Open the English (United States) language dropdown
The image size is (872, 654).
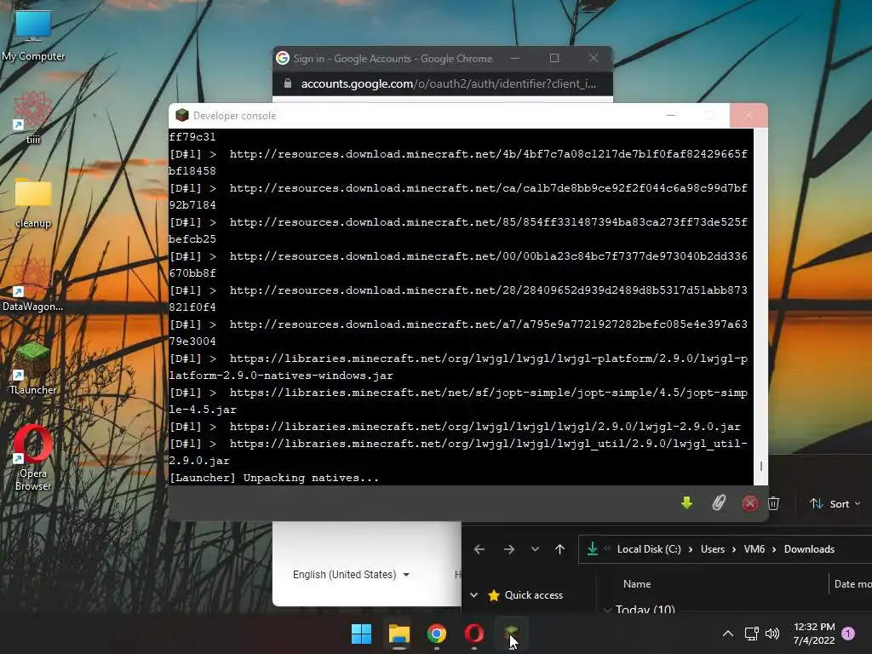(x=351, y=575)
